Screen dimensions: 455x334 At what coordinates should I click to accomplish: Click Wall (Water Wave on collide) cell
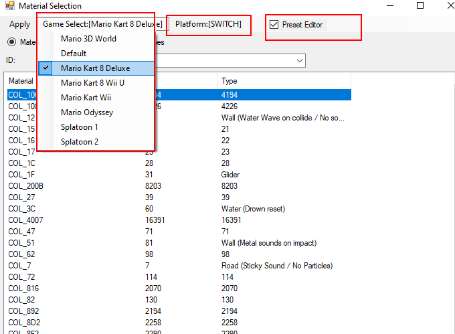pos(283,118)
